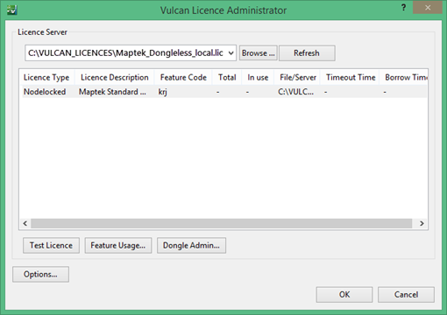This screenshot has width=447, height=315.
Task: Click the right arrow of horizontal scrollbar
Action: click(x=422, y=223)
